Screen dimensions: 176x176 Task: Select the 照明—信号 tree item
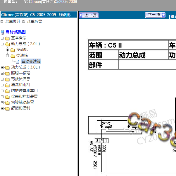tap(21, 73)
